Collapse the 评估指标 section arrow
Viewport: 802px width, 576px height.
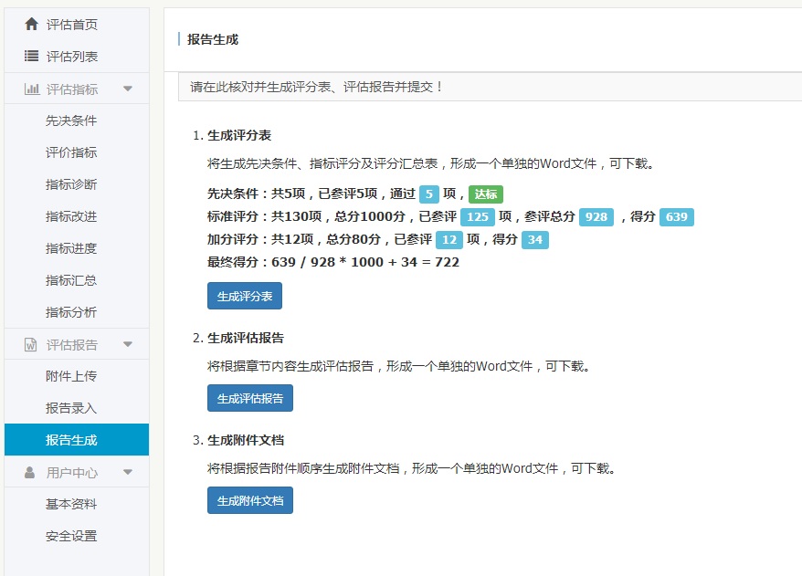click(x=128, y=89)
